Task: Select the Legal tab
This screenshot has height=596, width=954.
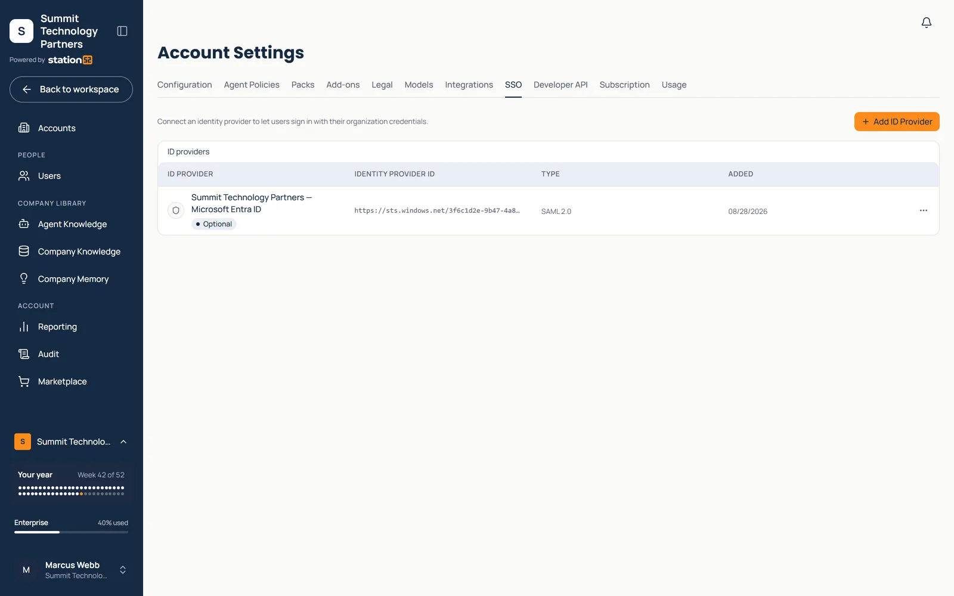Action: coord(382,85)
